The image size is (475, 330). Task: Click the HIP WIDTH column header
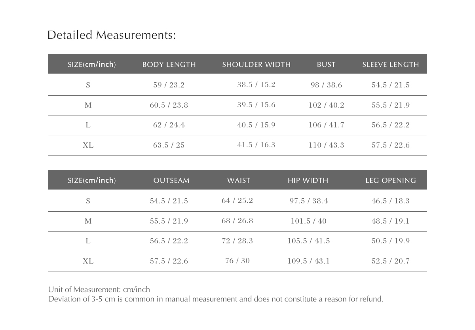tap(308, 180)
